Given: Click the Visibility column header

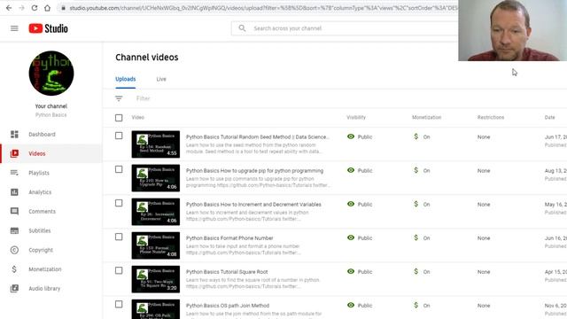Looking at the screenshot, I should 356,117.
